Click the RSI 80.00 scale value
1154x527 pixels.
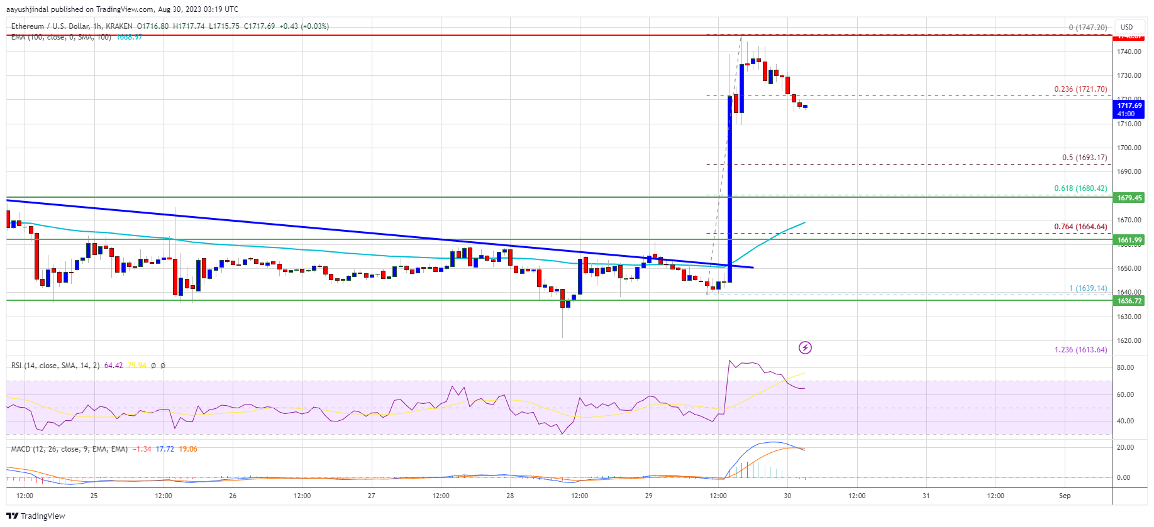pos(1124,367)
